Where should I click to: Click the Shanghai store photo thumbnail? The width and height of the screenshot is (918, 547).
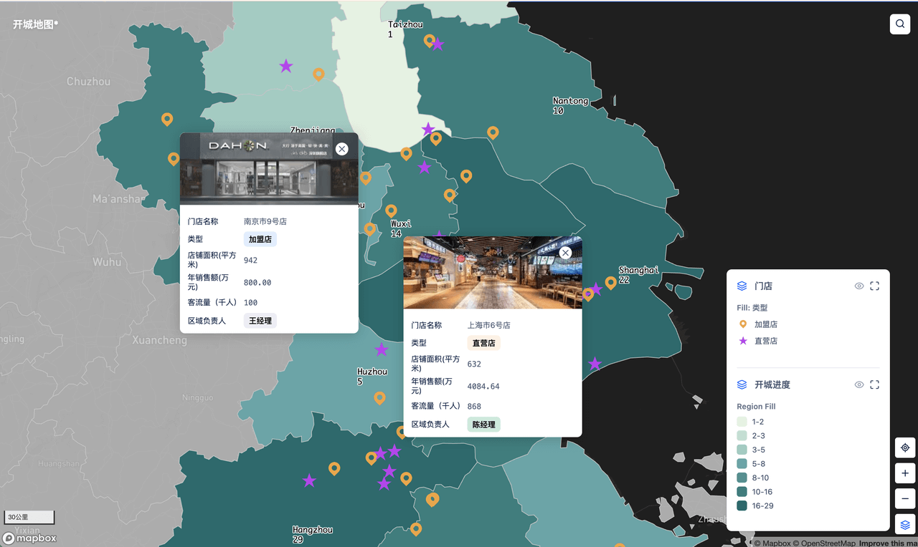(493, 273)
